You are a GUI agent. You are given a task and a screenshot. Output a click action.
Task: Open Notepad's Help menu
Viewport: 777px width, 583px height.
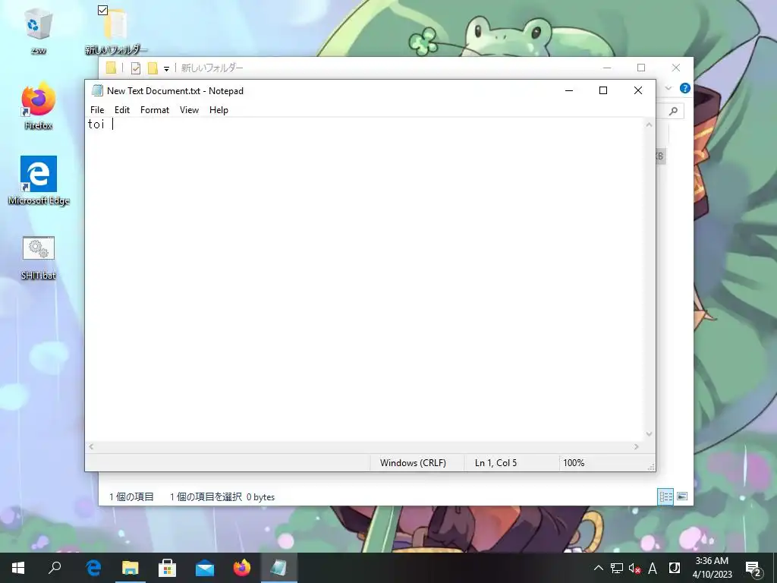tap(219, 110)
